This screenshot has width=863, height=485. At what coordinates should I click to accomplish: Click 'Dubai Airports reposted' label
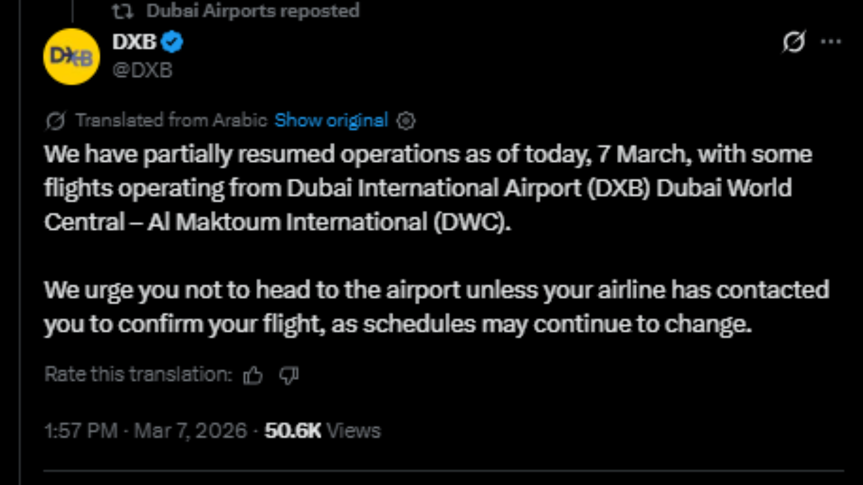253,11
